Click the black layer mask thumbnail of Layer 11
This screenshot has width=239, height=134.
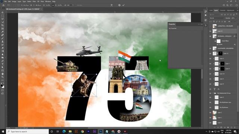221,54
